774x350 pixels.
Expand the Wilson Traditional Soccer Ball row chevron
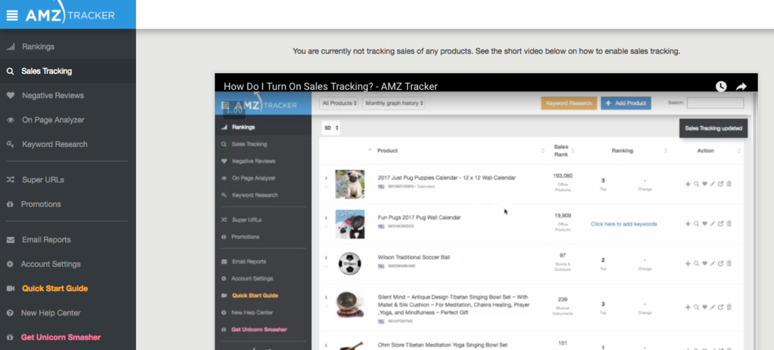(x=326, y=258)
